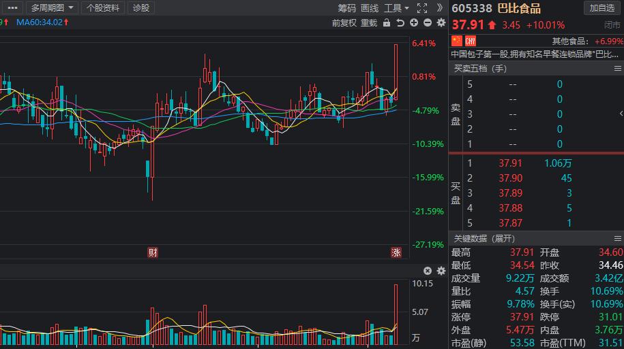This screenshot has height=349, width=624.
Task: Click the fullscreen expand icon
Action: 421,8
